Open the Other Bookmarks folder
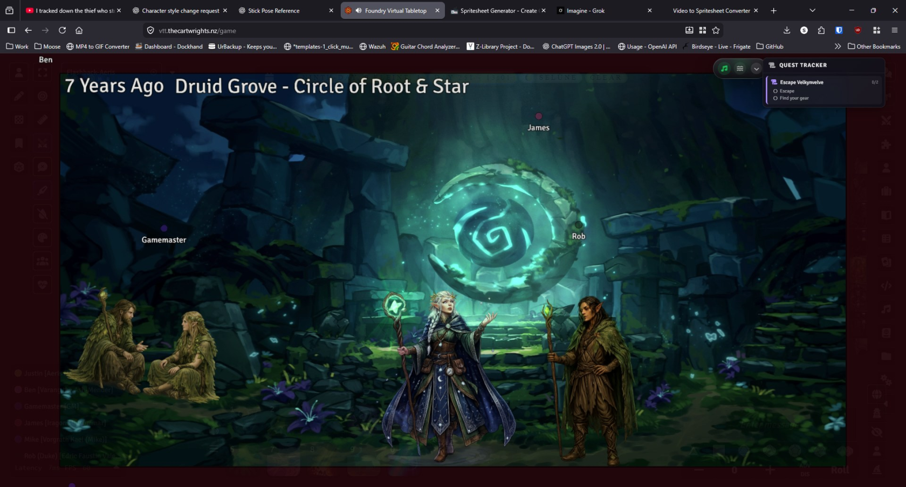This screenshot has height=487, width=906. (874, 46)
